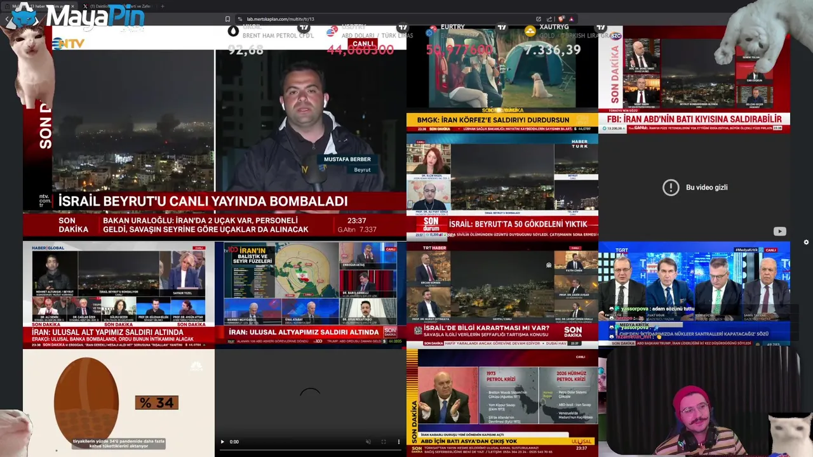Click the Brent oil drop ticker icon
Screen dimensions: 813x457
233,30
